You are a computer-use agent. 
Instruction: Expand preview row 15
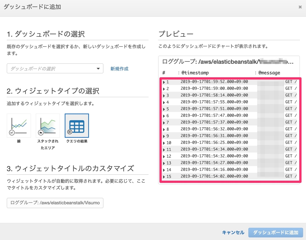coord(164,177)
